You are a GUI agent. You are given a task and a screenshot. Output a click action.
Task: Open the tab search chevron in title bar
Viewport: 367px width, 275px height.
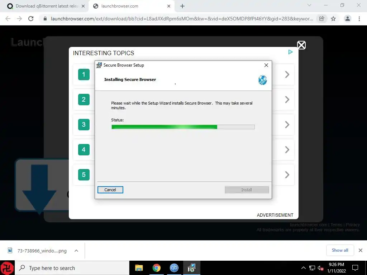[309, 5]
